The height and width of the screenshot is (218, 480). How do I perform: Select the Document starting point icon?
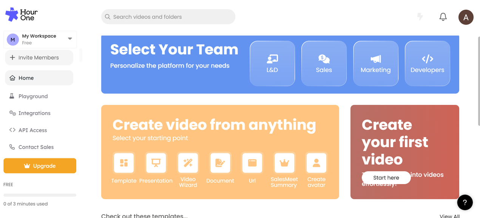click(220, 163)
